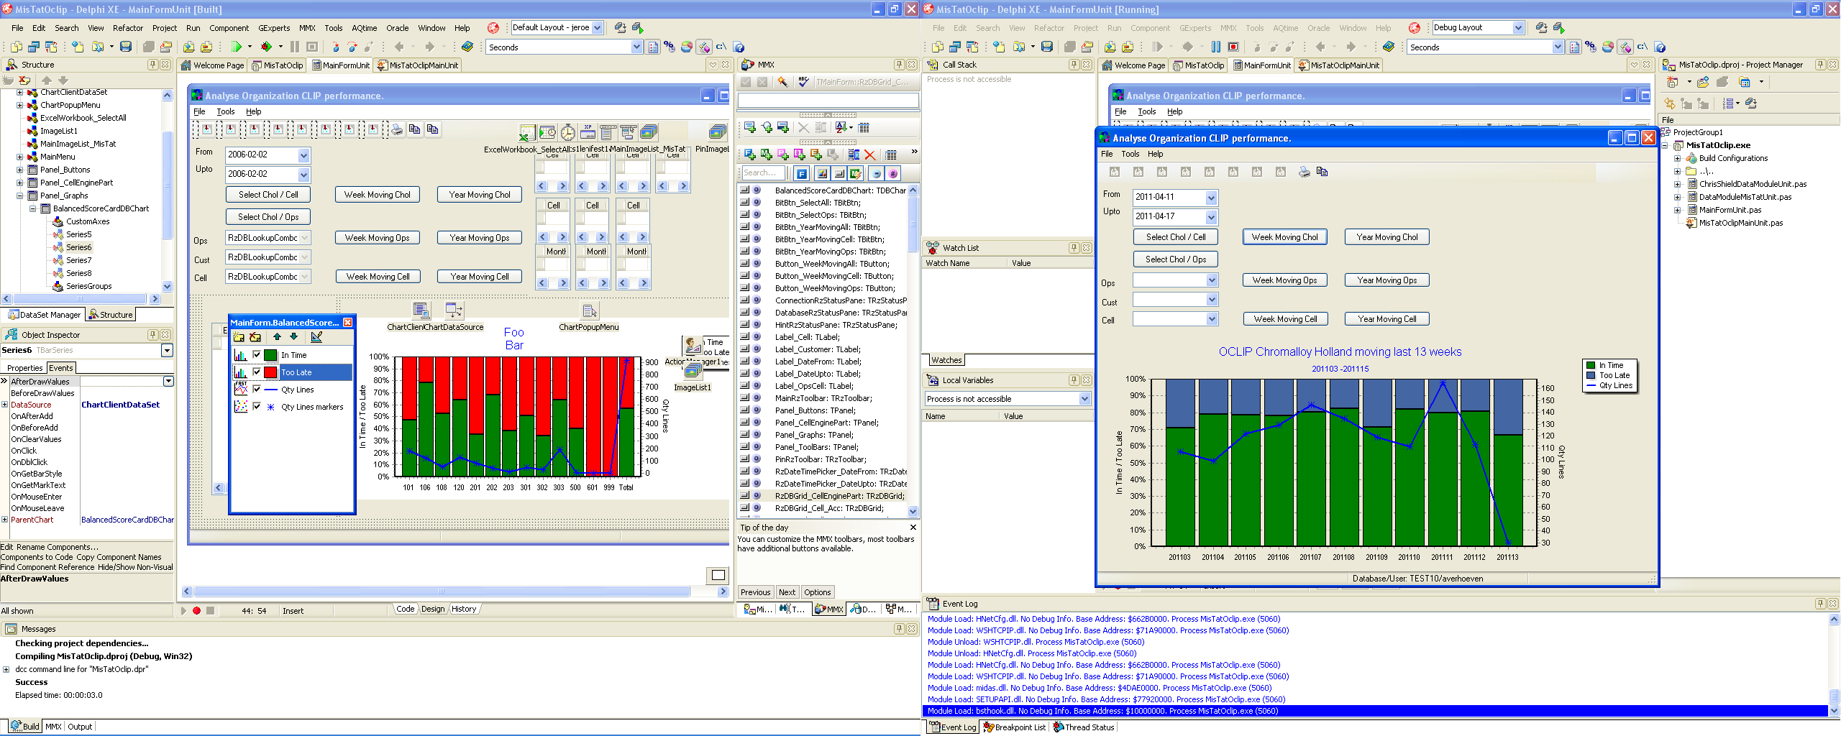This screenshot has width=1841, height=736.
Task: Click Select Chol / Cell button in running app
Action: pos(1176,237)
